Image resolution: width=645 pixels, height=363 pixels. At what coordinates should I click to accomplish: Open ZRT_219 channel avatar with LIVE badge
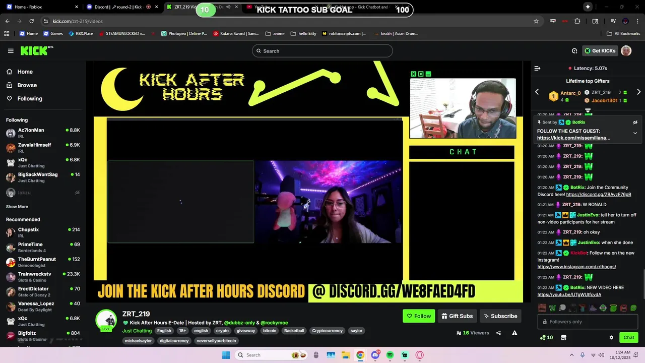click(x=106, y=321)
